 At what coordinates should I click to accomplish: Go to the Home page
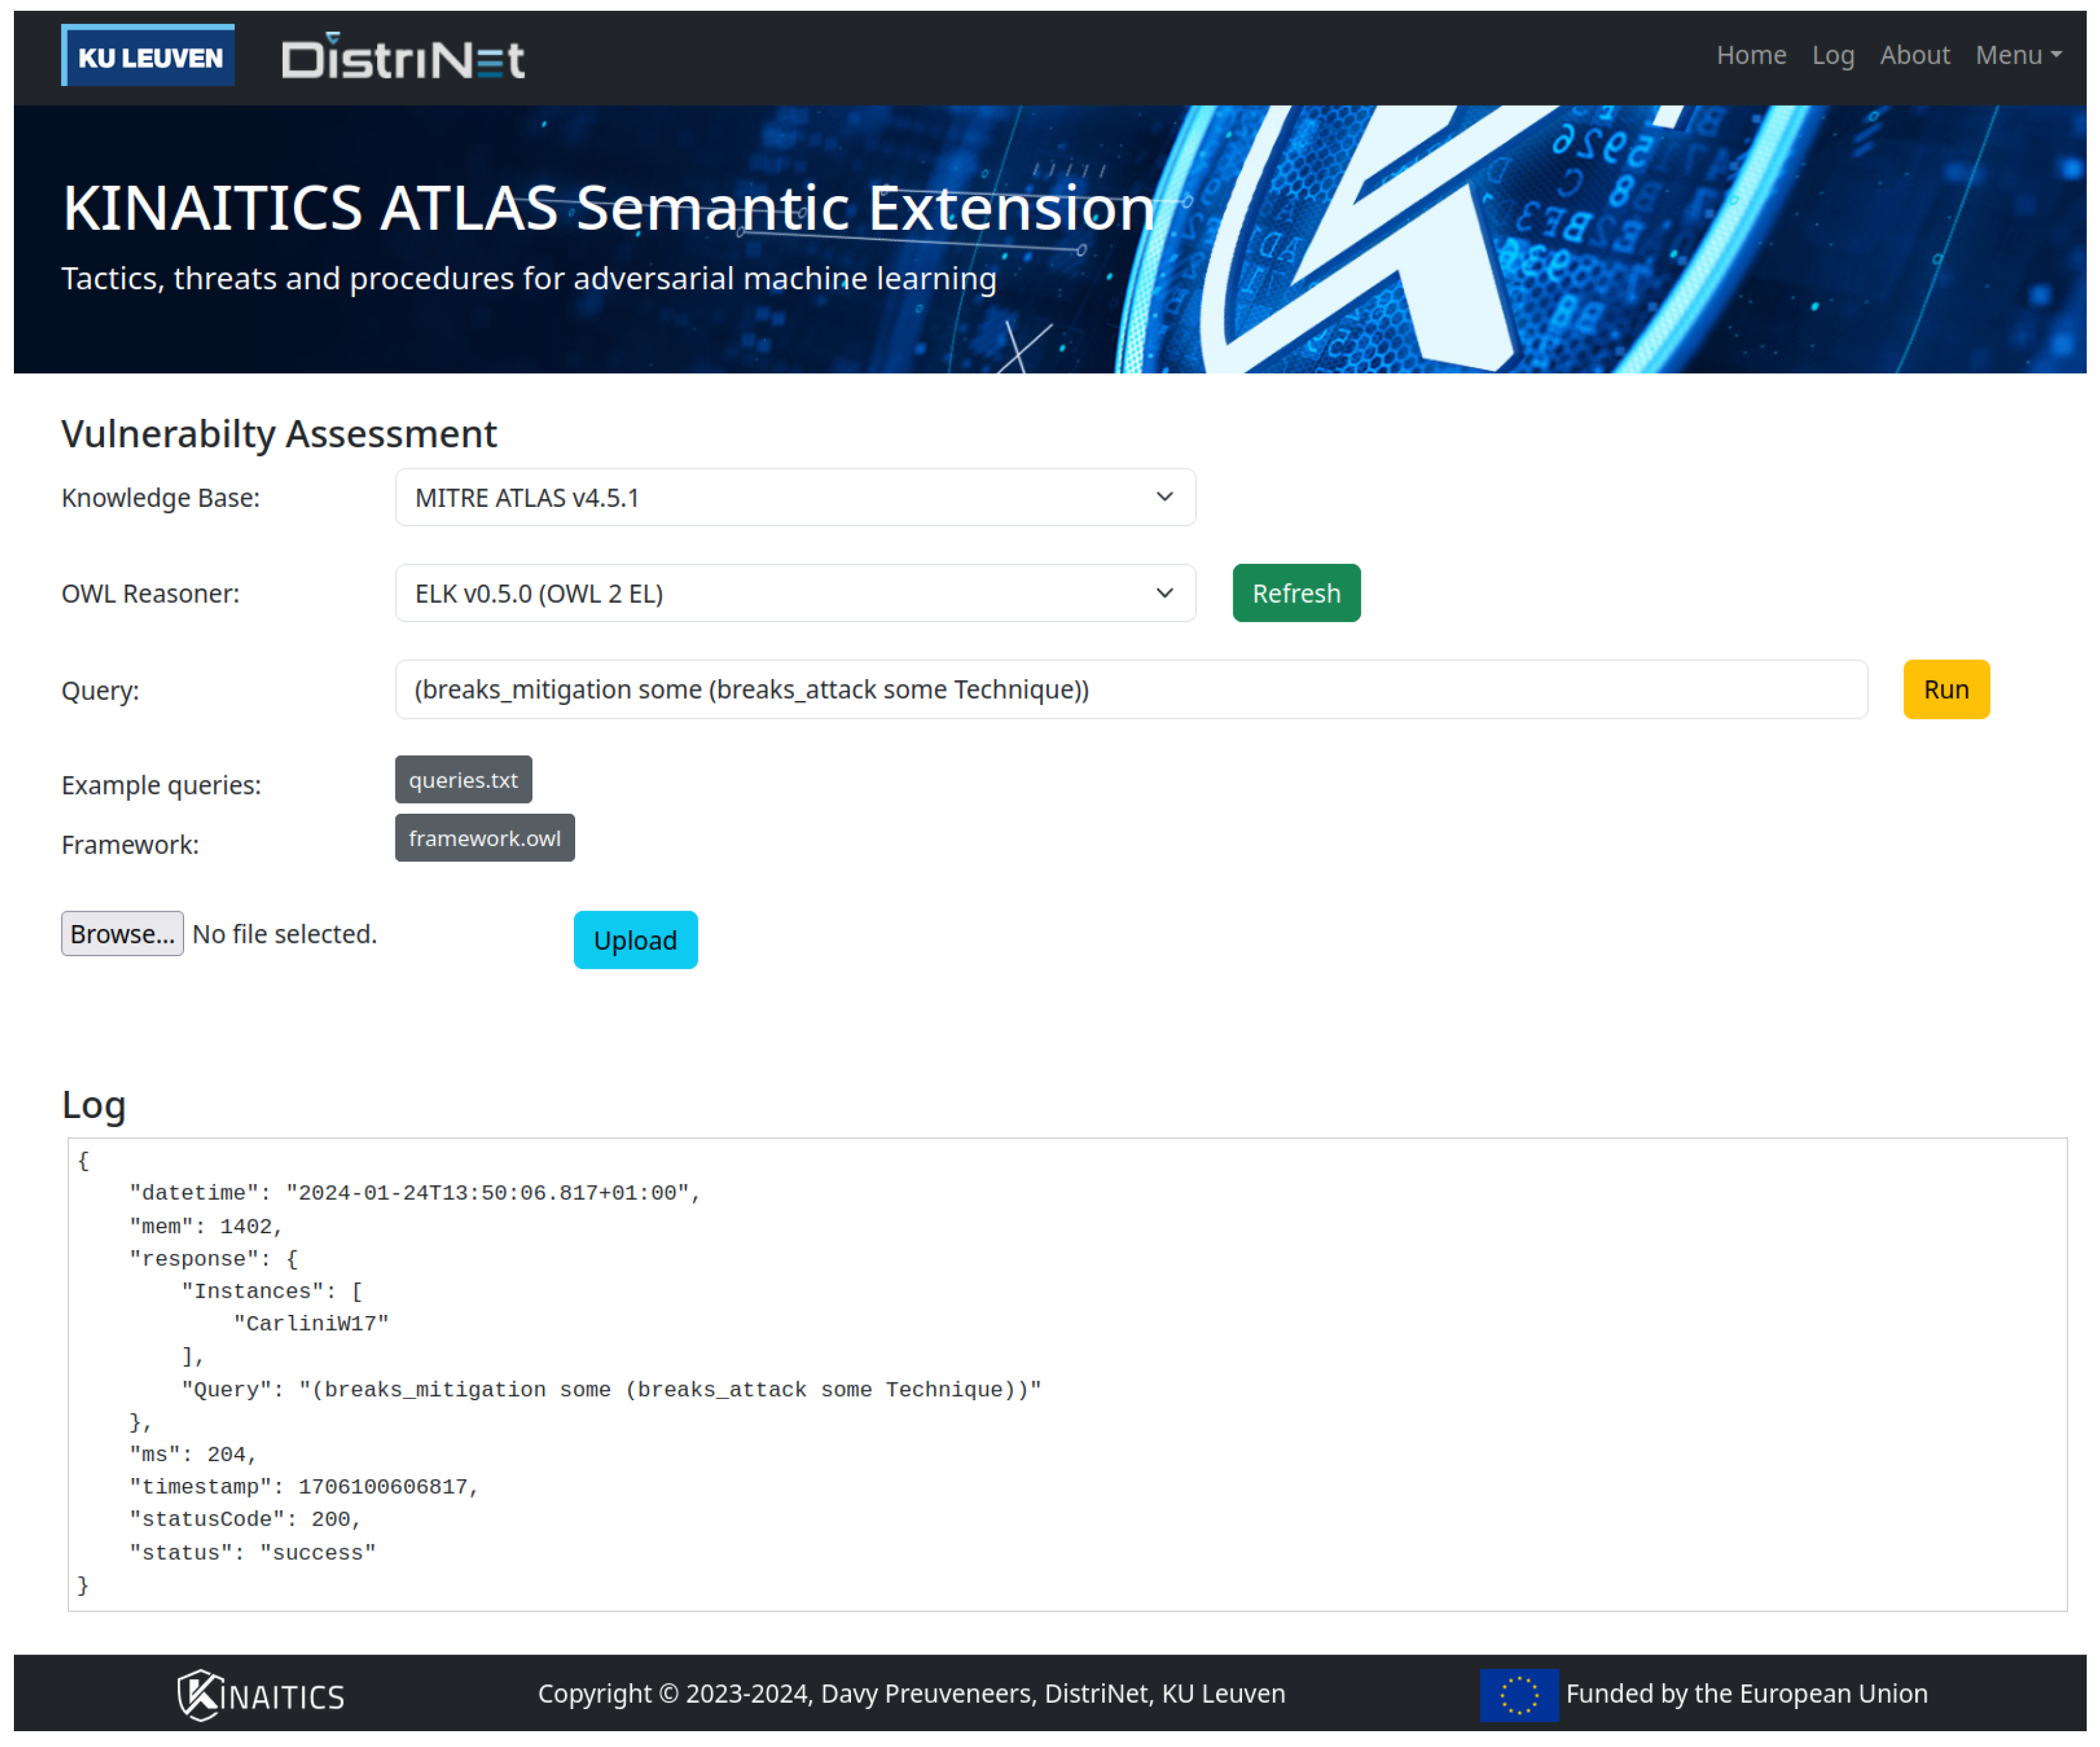pyautogui.click(x=1751, y=55)
